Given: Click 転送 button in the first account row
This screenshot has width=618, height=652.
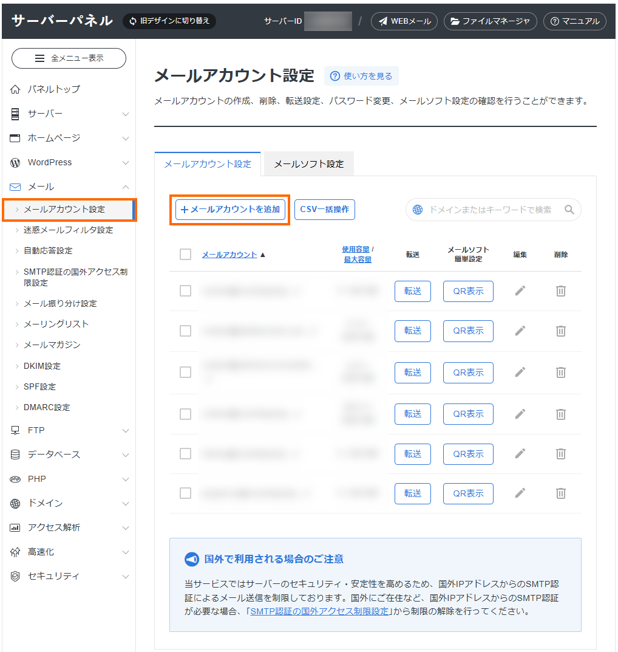Looking at the screenshot, I should coord(413,291).
